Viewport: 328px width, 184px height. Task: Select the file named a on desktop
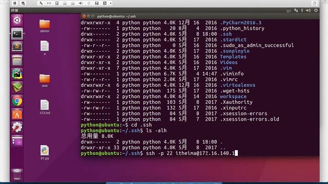pyautogui.click(x=45, y=48)
